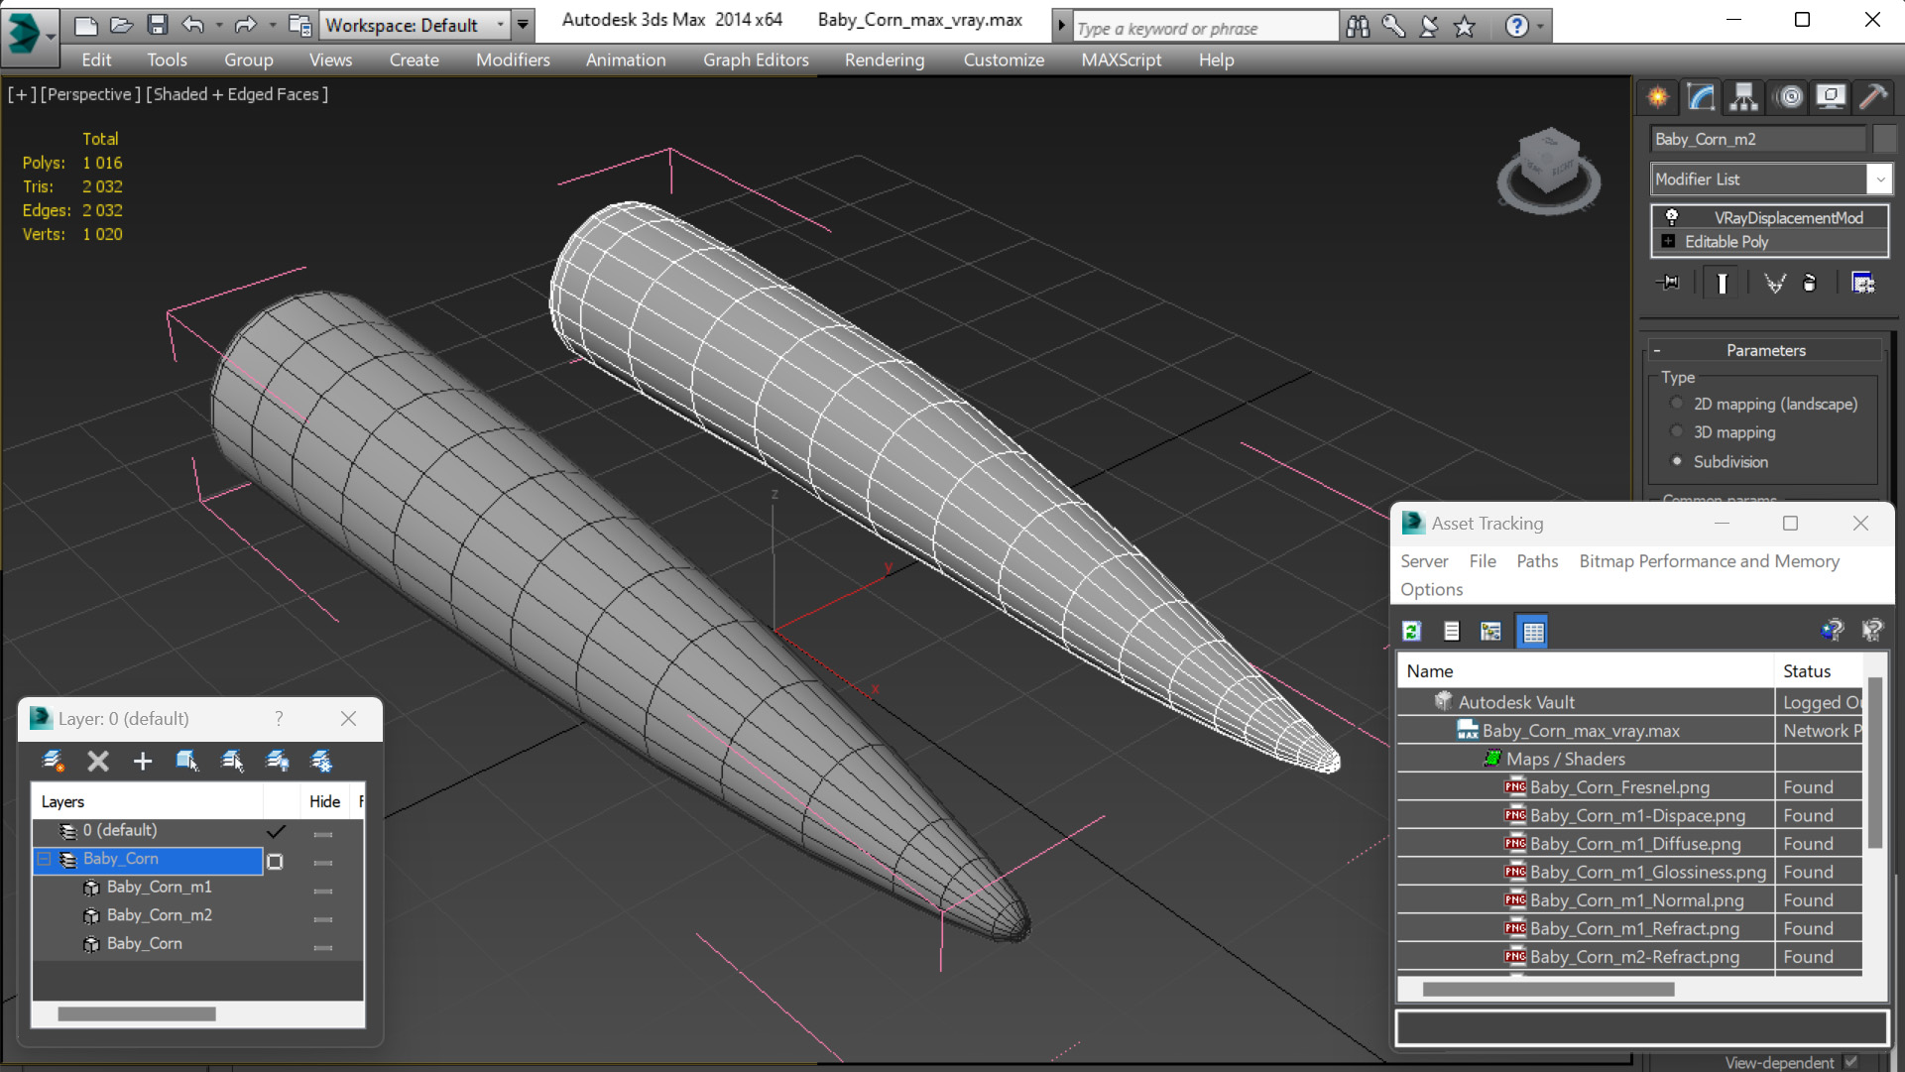The height and width of the screenshot is (1072, 1905).
Task: Open the MAXScript menu
Action: (x=1122, y=60)
